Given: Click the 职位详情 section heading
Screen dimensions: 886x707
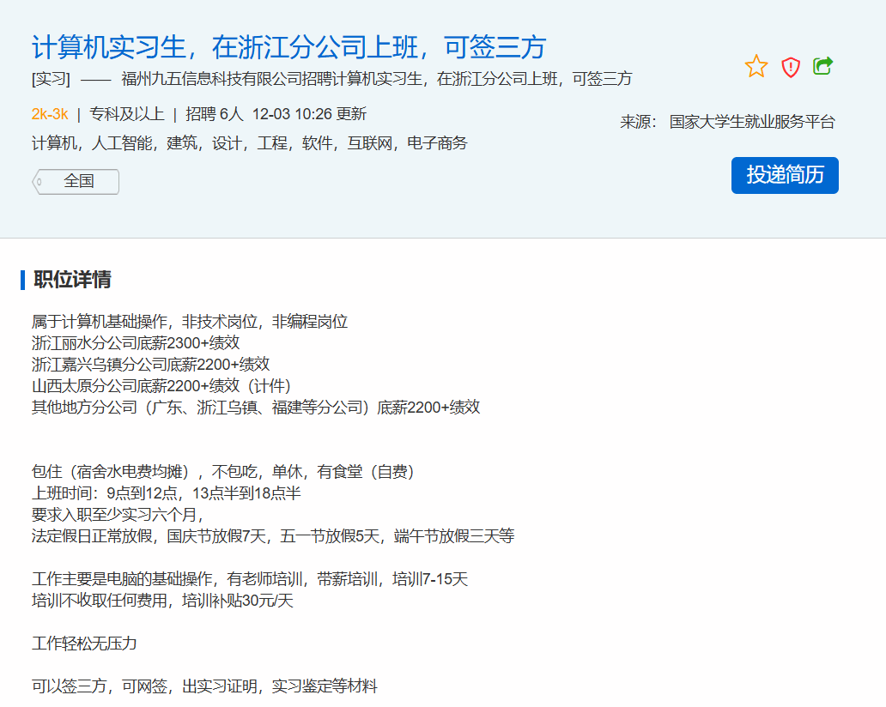Looking at the screenshot, I should coord(72,280).
